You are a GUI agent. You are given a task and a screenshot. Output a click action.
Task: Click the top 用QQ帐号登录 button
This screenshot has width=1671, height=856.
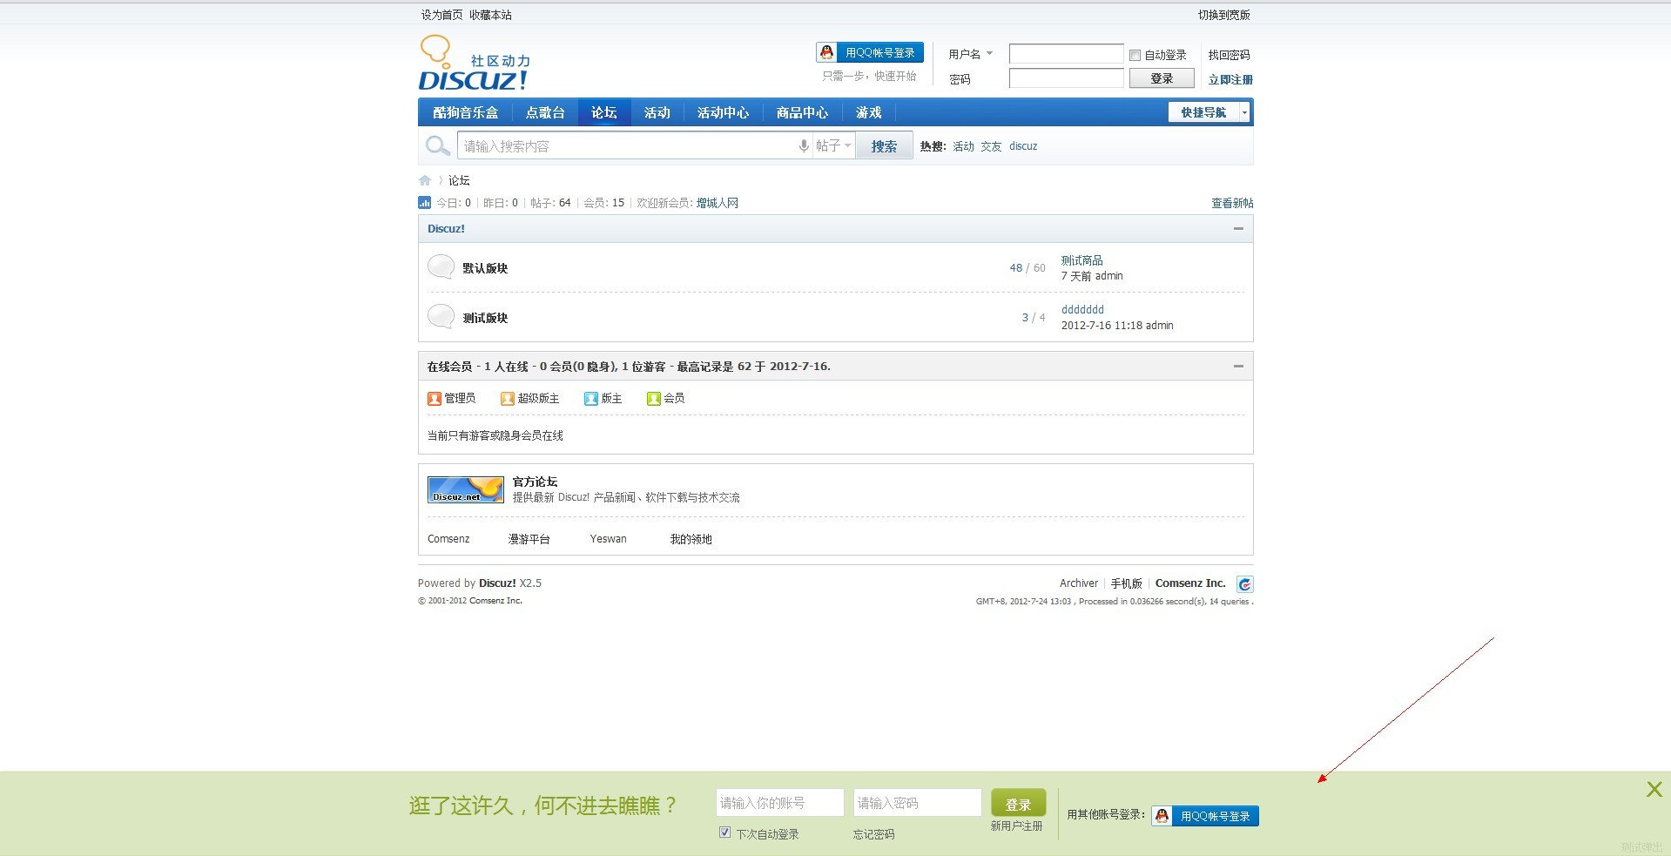[870, 53]
